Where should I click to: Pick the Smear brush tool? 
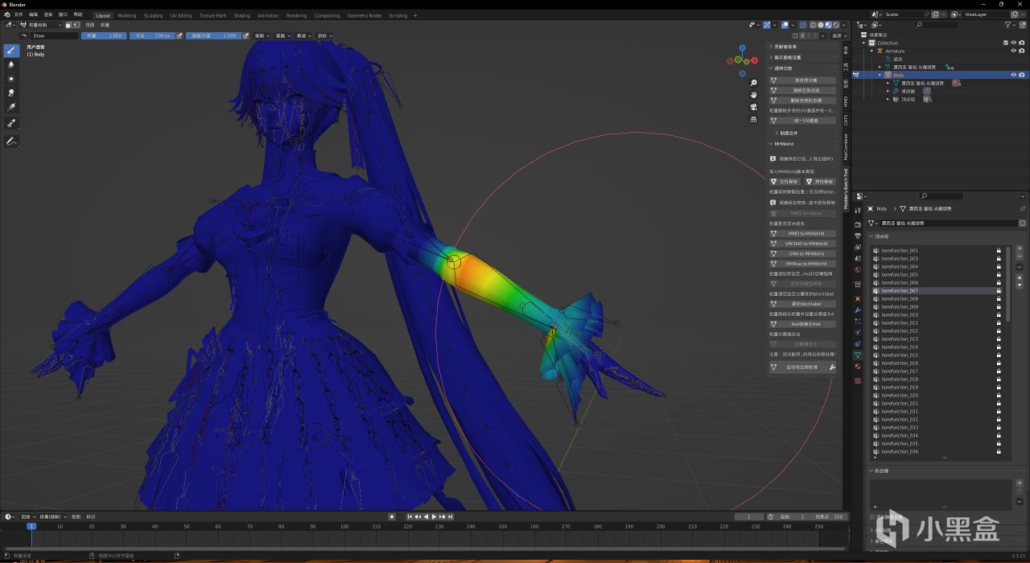pos(11,92)
